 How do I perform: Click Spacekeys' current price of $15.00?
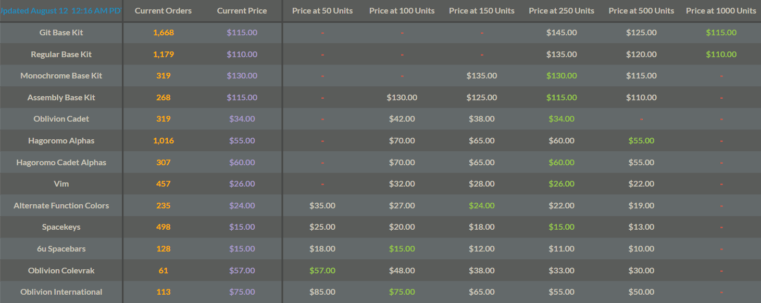242,227
